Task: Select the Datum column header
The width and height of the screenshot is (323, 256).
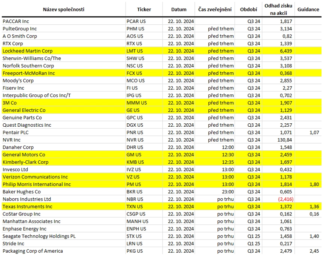Action: tap(179, 9)
